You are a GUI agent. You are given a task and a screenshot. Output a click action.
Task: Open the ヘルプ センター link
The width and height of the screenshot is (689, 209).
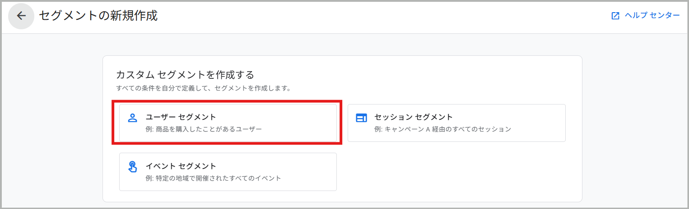[x=652, y=16]
